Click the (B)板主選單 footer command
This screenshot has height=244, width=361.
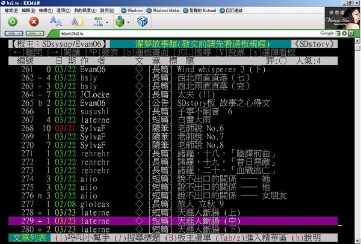click(x=188, y=238)
